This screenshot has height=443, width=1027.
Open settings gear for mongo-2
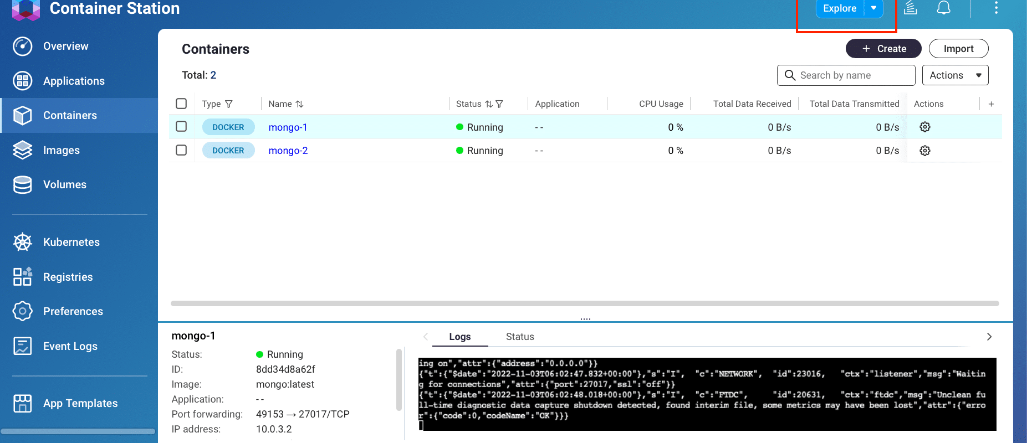[x=925, y=151]
